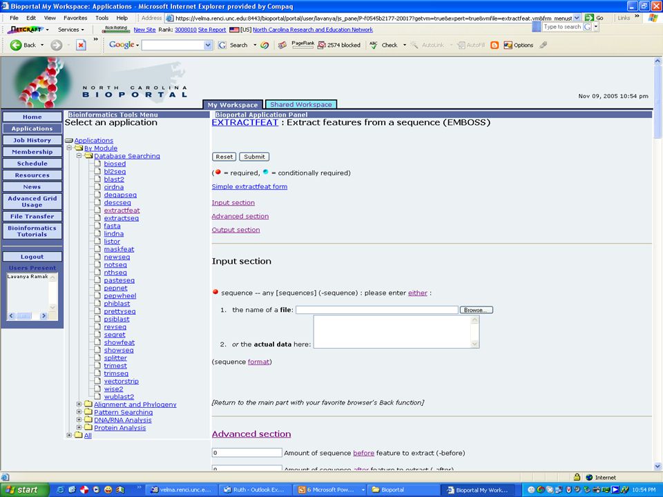This screenshot has height=497, width=663.
Task: Open the Netcraft Services dropdown
Action: [70, 30]
